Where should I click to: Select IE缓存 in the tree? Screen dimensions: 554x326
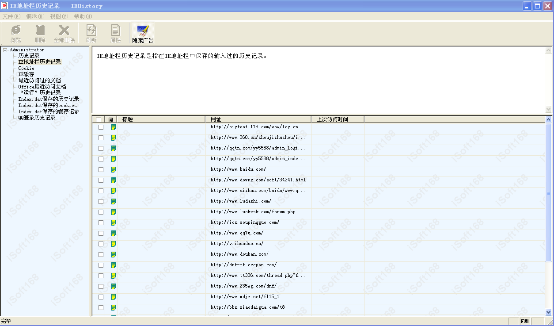26,74
